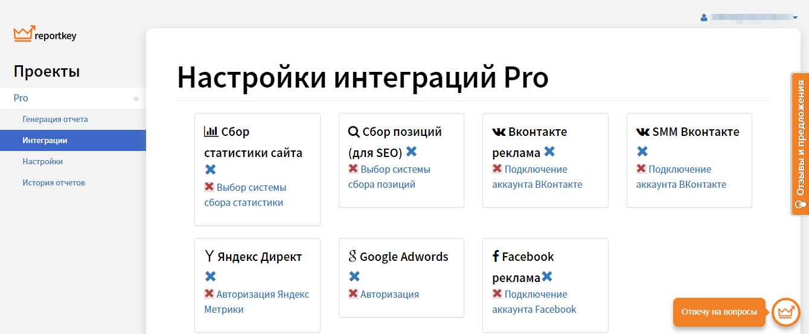Click VK icon of SMM Вконтакте
The image size is (809, 334).
pos(643,132)
